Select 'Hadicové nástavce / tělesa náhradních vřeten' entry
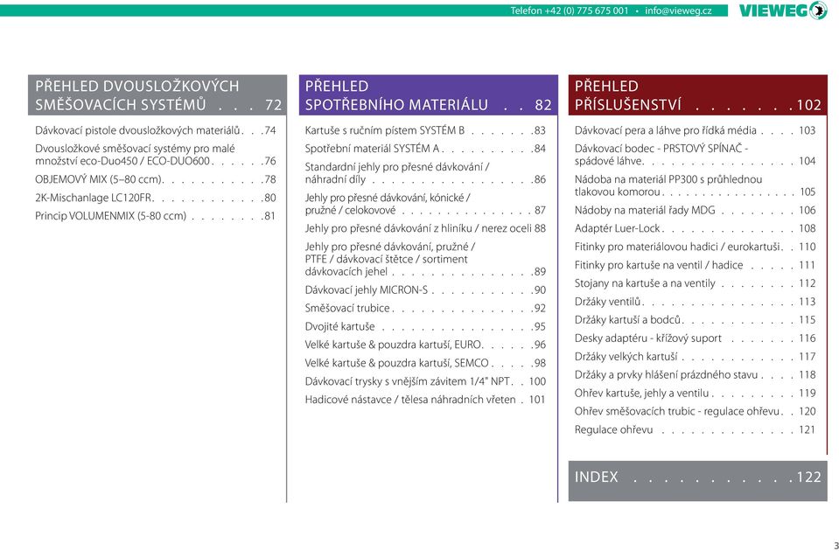The width and height of the screenshot is (839, 551). pyautogui.click(x=425, y=399)
